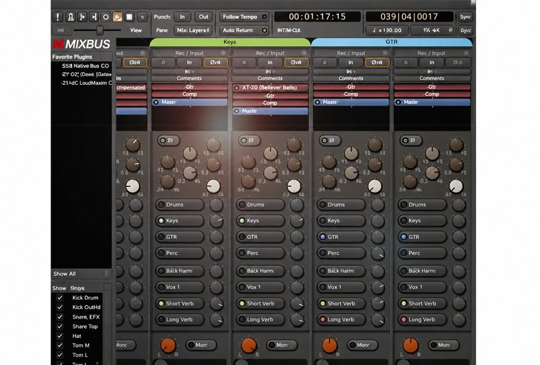Click the orange pan knob on right GTR strip
The width and height of the screenshot is (540, 365).
410,345
